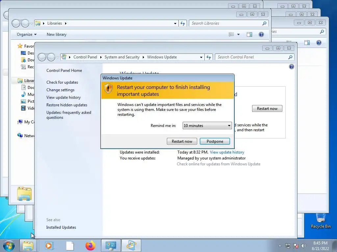Open View update history link beside date
The height and width of the screenshot is (252, 337).
(227, 152)
